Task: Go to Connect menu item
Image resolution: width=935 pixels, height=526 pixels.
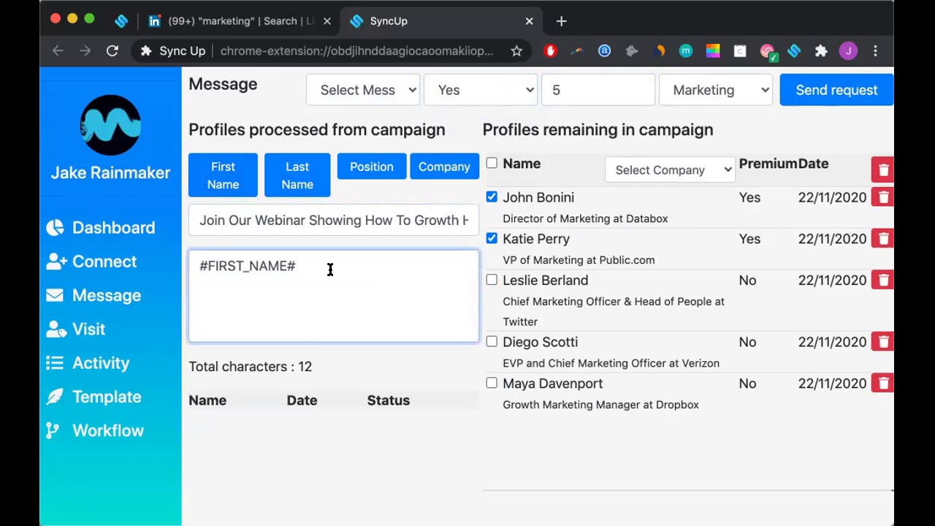Action: [104, 262]
